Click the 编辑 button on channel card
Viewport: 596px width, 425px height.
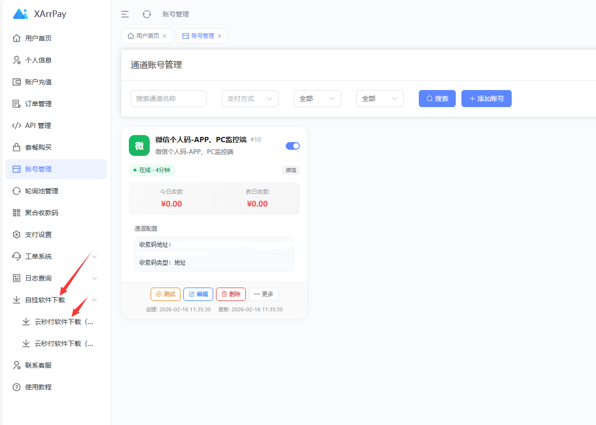point(198,294)
